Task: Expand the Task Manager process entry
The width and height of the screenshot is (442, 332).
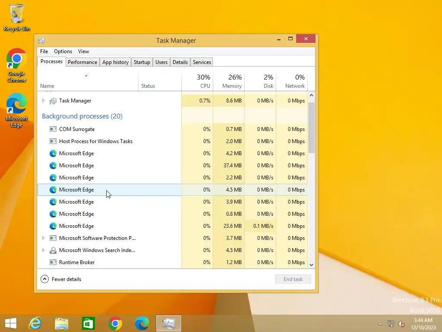Action: [43, 100]
